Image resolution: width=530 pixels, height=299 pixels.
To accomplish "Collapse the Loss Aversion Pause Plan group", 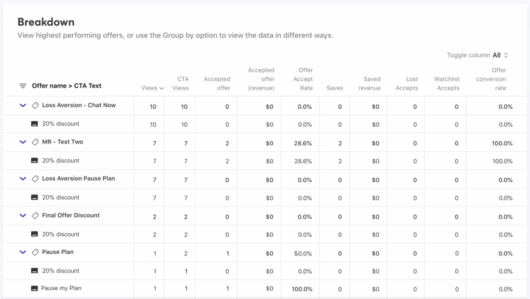I will pos(23,179).
